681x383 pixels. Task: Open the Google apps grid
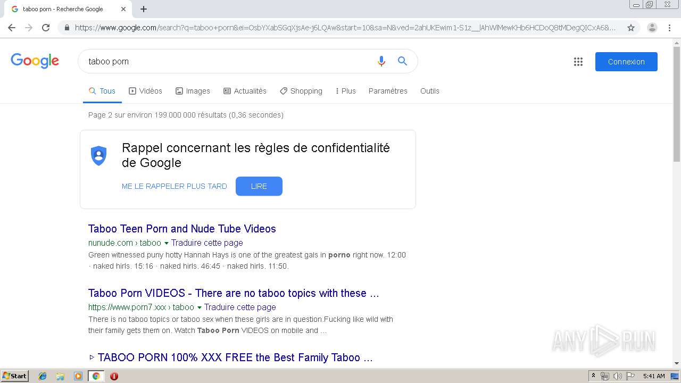[578, 62]
